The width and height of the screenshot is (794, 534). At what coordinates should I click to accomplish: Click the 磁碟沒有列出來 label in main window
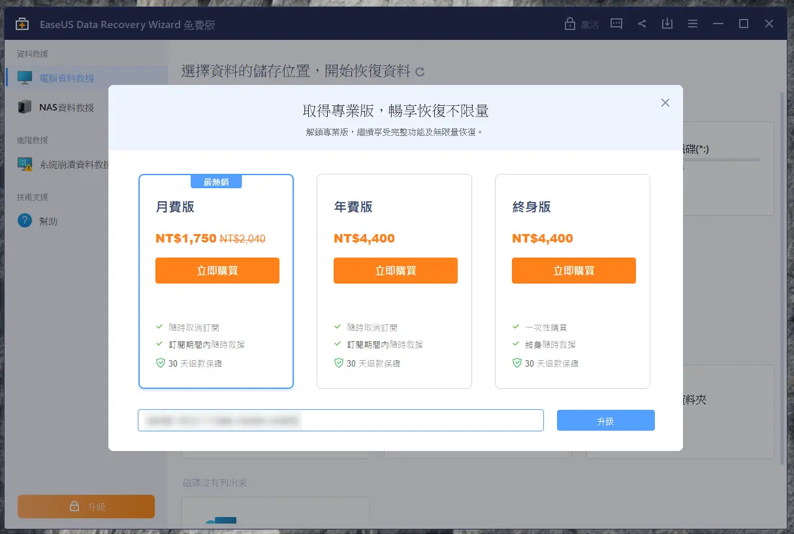[x=215, y=483]
